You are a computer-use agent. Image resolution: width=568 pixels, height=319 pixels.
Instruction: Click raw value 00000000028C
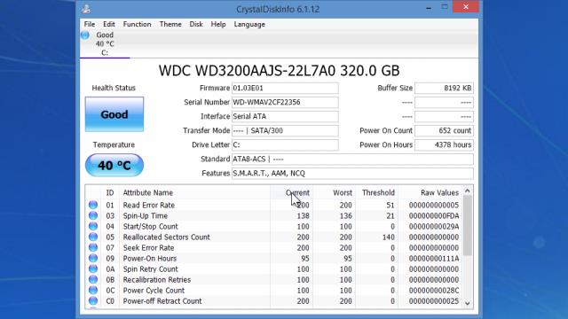[x=434, y=291]
